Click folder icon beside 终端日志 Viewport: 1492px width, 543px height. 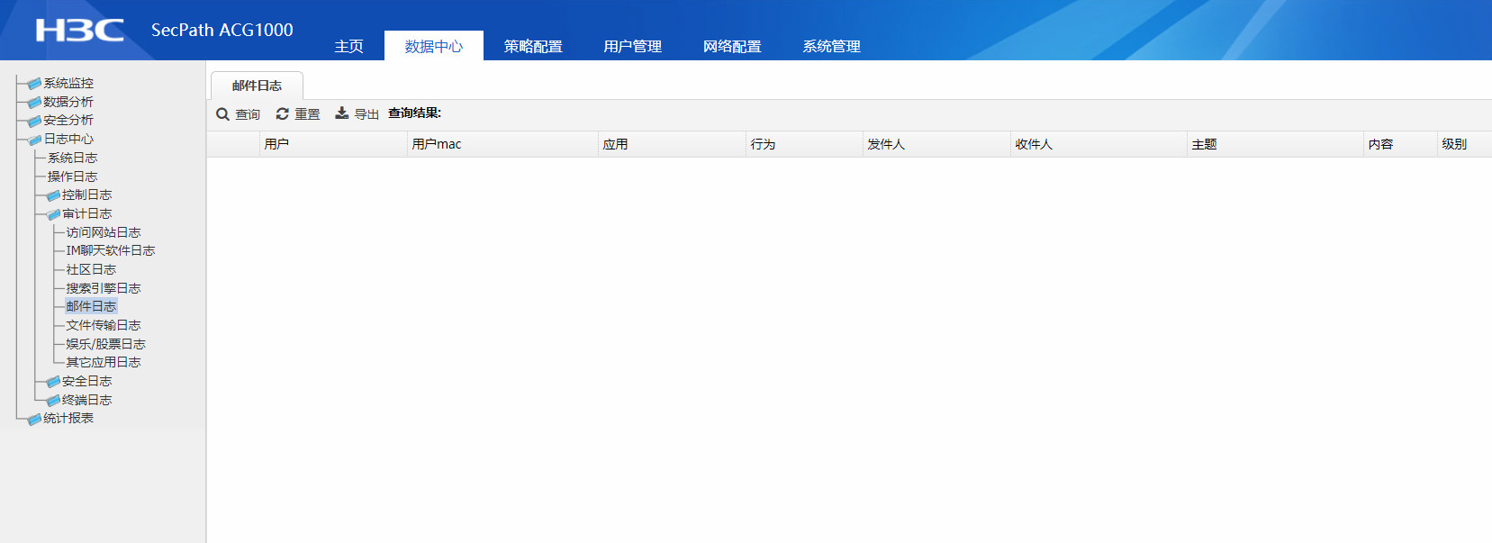point(53,401)
